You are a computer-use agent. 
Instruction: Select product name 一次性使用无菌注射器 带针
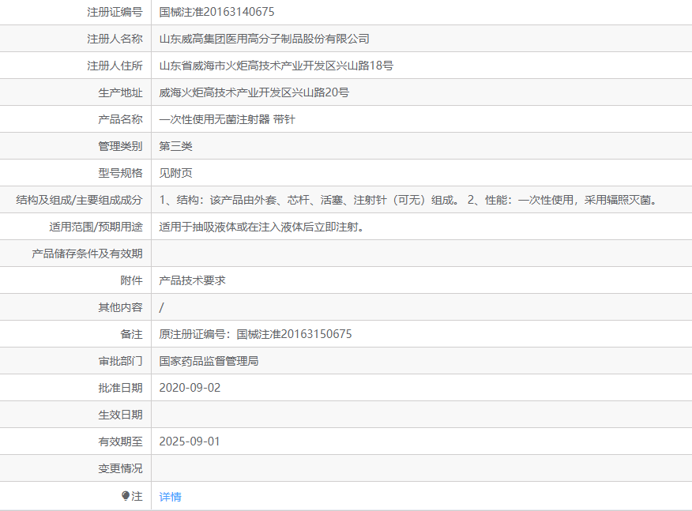pyautogui.click(x=227, y=119)
